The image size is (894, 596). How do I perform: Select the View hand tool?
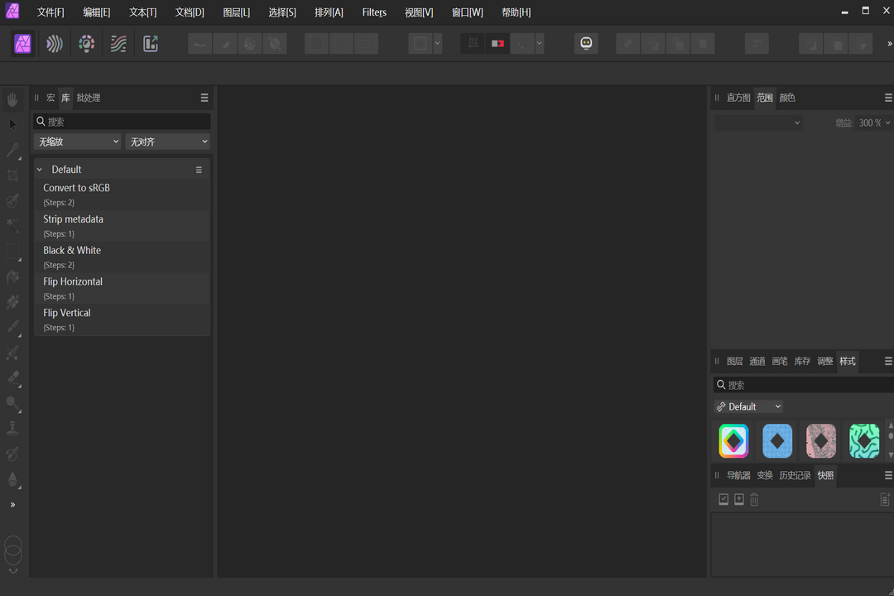click(12, 99)
